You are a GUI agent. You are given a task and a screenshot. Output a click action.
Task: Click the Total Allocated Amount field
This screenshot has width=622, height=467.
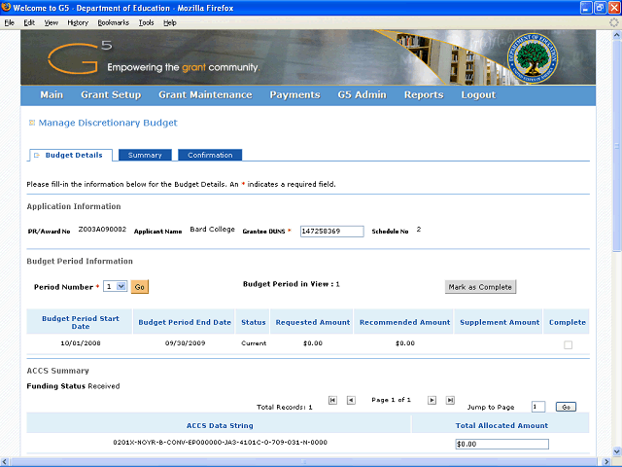click(501, 444)
